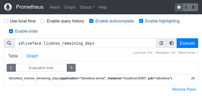This screenshot has height=98, width=202.
Task: Disable the Enable autocomplete checkbox
Action: 91,21
